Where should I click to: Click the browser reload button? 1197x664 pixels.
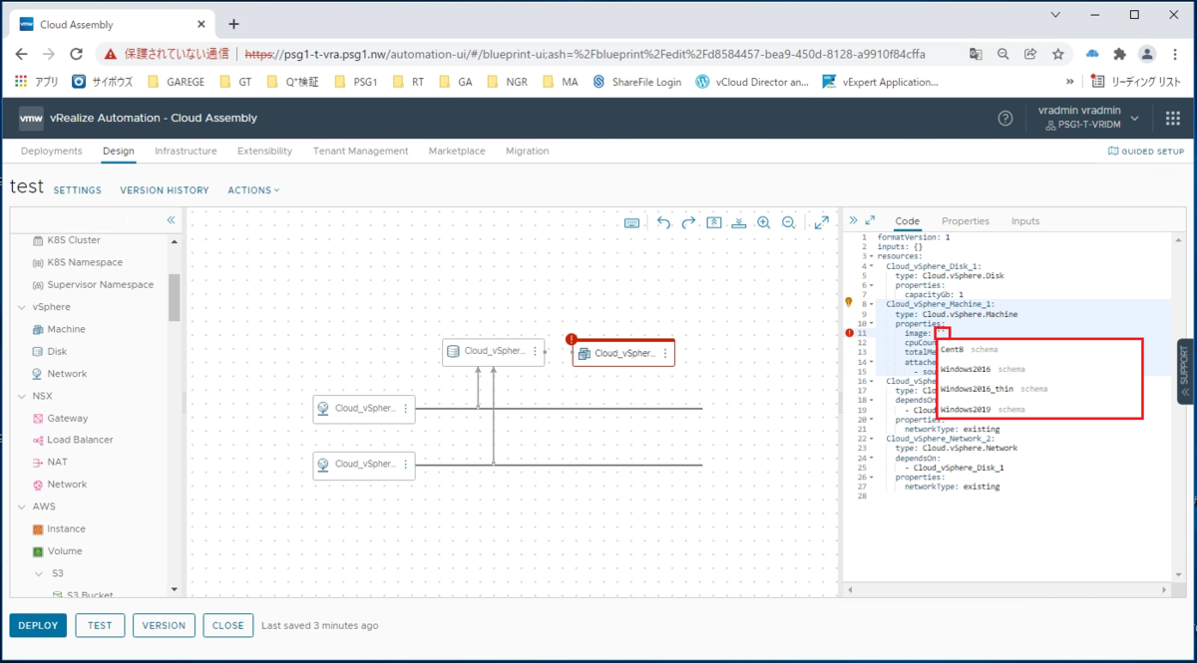point(76,54)
